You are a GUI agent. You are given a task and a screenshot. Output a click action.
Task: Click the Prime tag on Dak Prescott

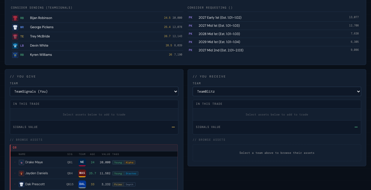coord(118,184)
